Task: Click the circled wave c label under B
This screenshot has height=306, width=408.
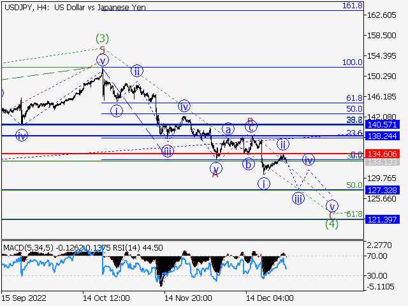Action: coord(251,127)
